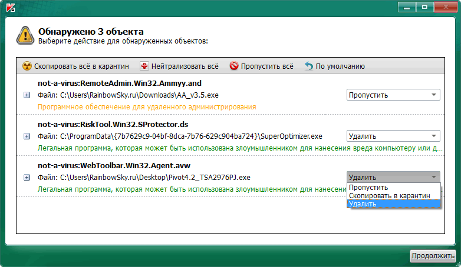Viewport: 461px width, 267px height.
Task: Click heading Обнаружено 3 объекта
Action: [91, 31]
